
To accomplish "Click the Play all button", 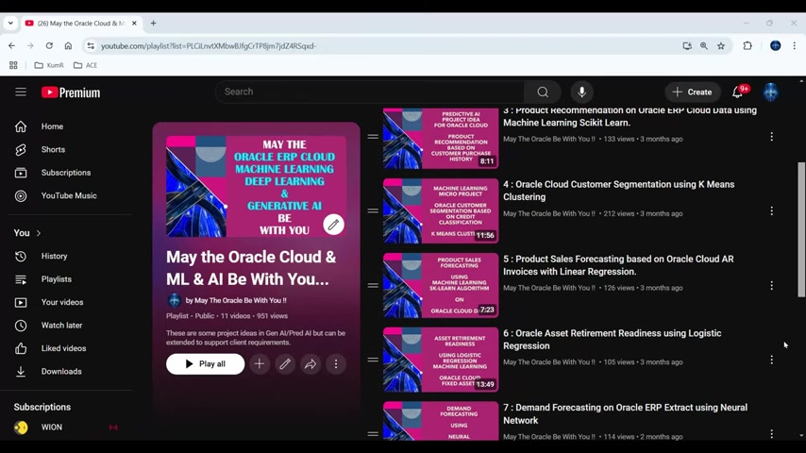I will click(x=205, y=364).
